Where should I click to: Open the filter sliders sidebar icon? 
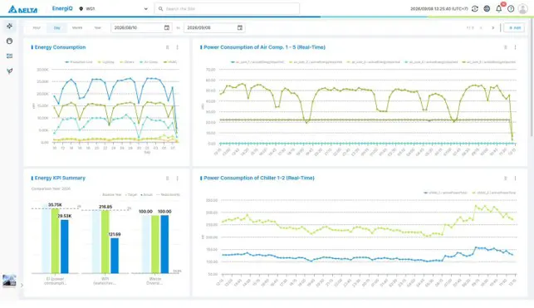coord(9,56)
